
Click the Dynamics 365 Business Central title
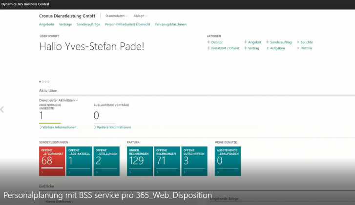(x=25, y=4)
